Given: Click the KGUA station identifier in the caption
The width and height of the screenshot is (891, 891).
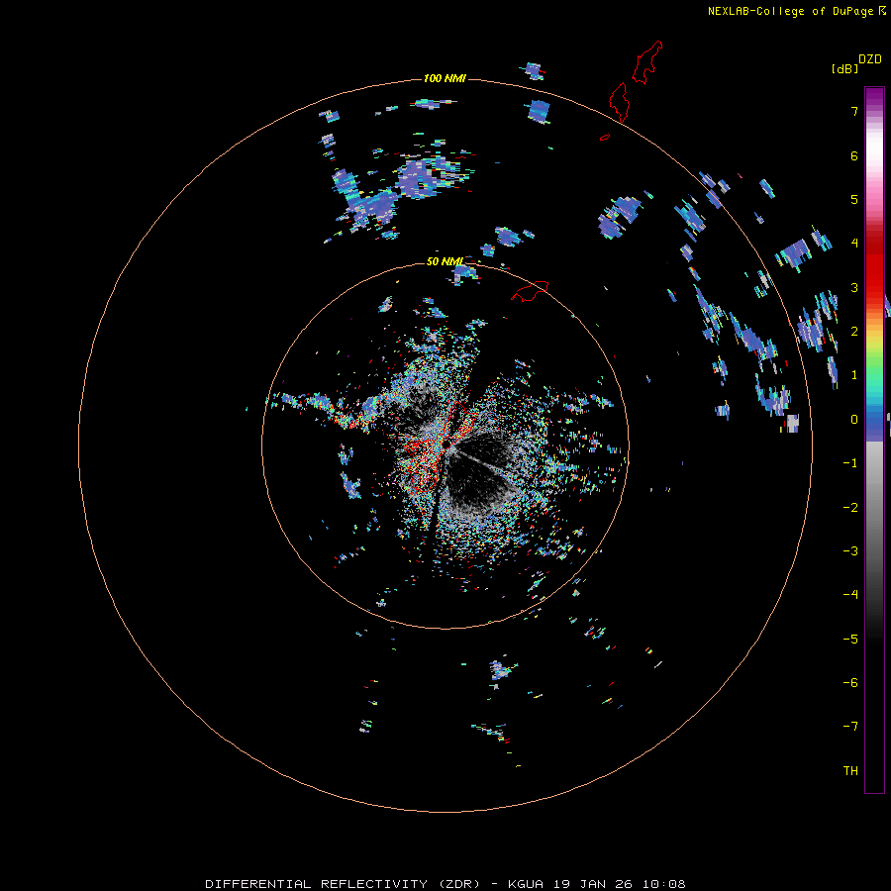Looking at the screenshot, I should [x=526, y=884].
